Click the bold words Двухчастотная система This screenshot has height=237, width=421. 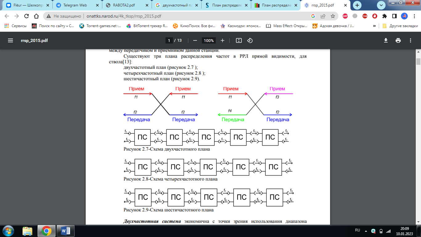coord(152,221)
